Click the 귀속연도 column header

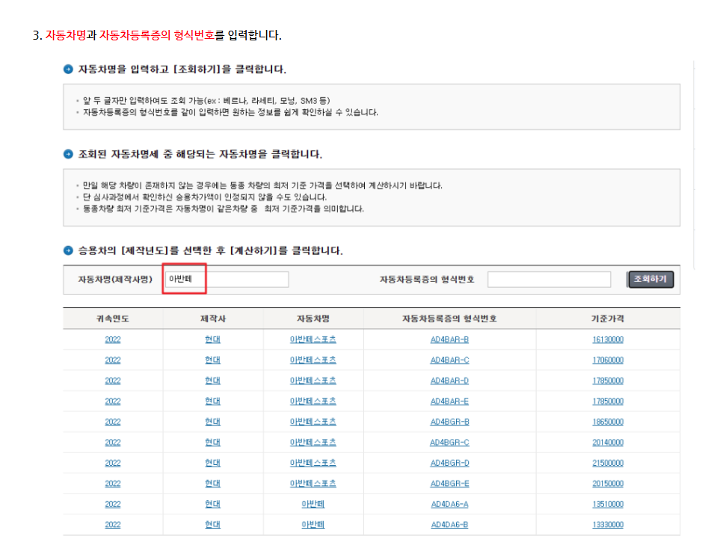point(112,318)
